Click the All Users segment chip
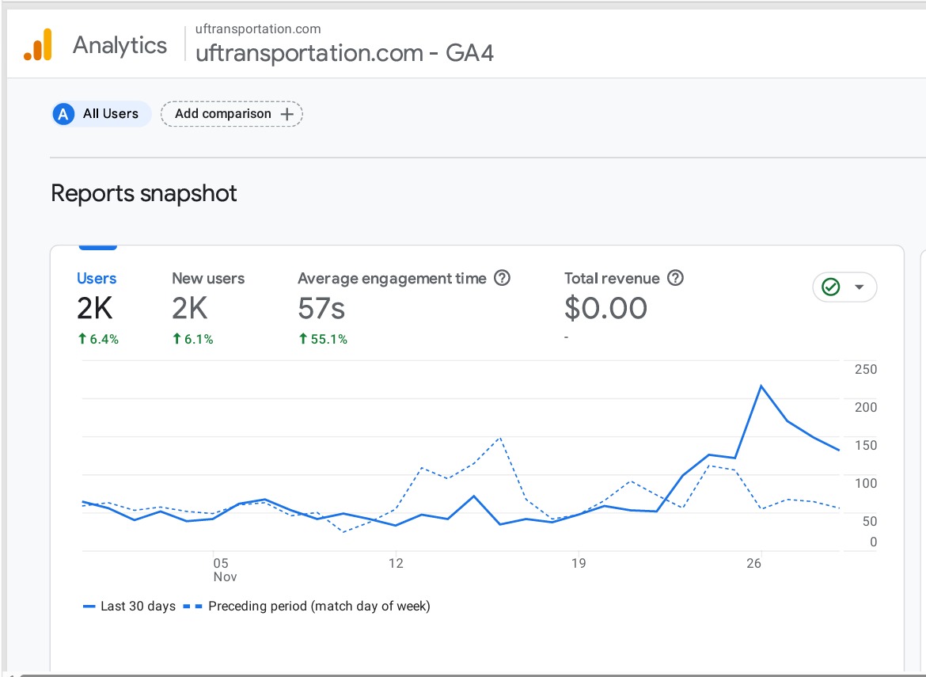 [x=101, y=114]
